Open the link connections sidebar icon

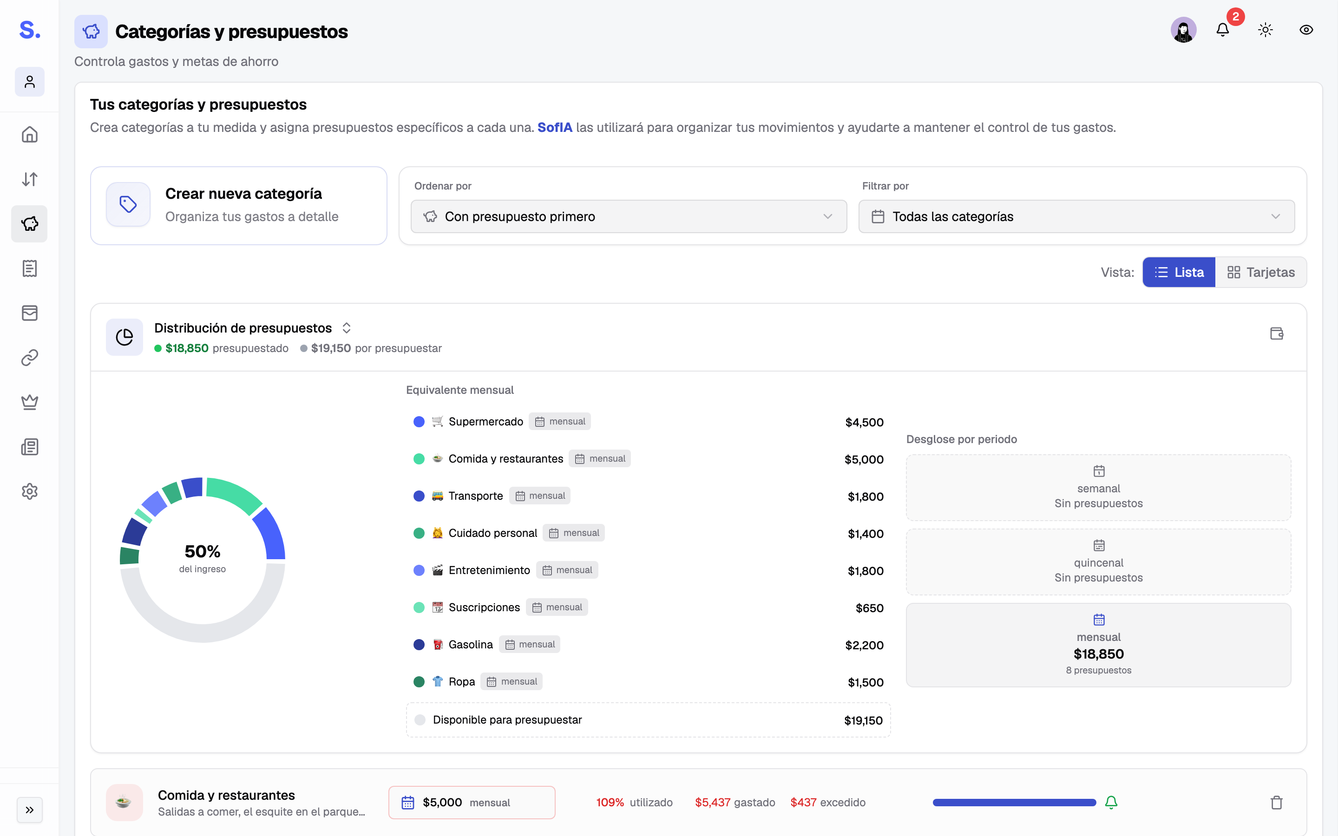pos(30,358)
